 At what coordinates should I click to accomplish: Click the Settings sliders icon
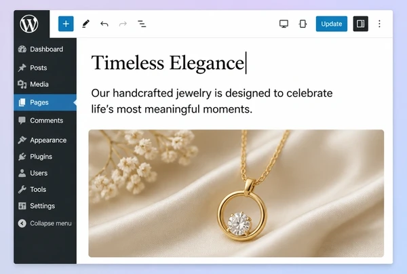point(22,206)
